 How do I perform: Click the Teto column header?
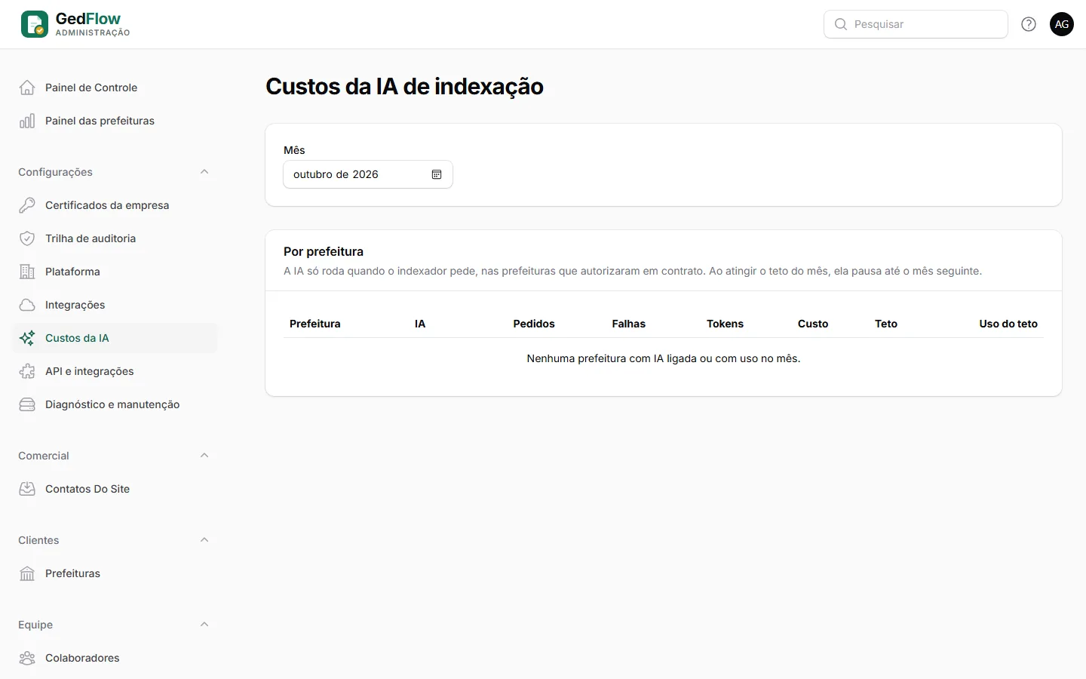[x=886, y=324]
